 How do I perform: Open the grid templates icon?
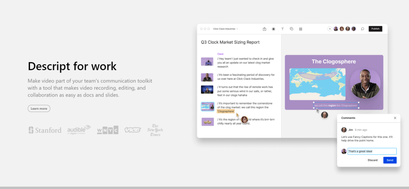(301, 29)
